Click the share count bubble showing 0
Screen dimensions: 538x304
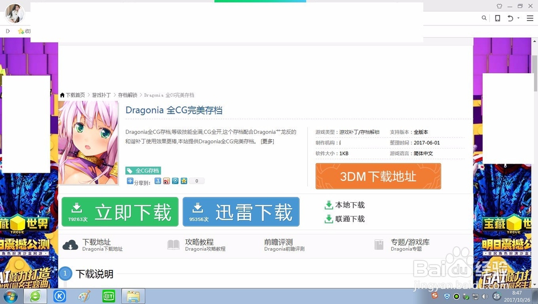[196, 181]
